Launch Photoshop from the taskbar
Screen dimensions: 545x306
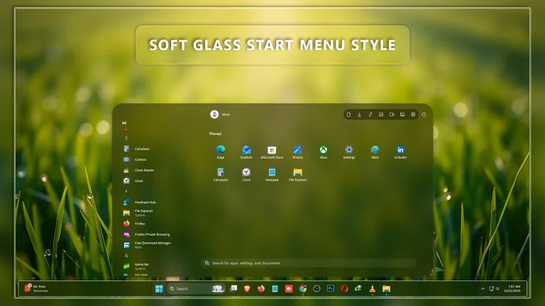tap(331, 289)
